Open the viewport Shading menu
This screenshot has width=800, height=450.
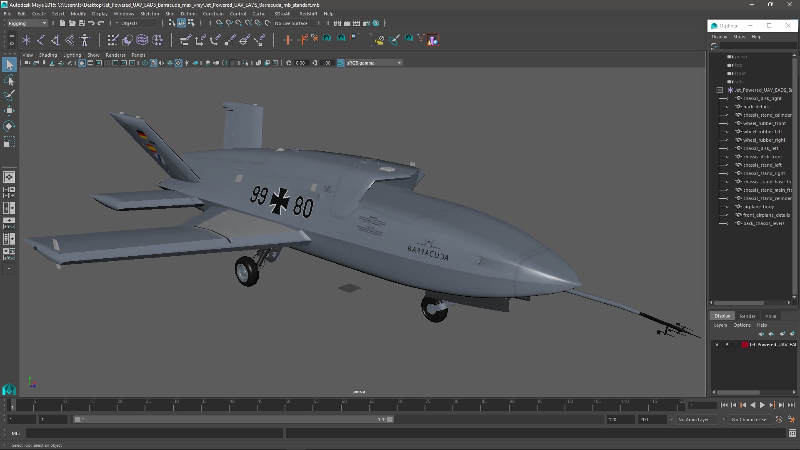pyautogui.click(x=48, y=55)
